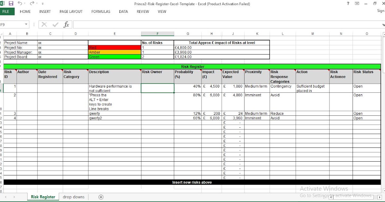The width and height of the screenshot is (385, 202).
Task: Select the green Risk Register title bar
Action: tap(192, 67)
